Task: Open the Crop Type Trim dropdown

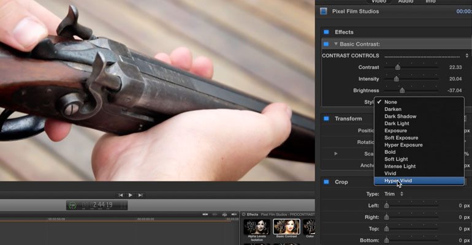Action: coord(394,194)
